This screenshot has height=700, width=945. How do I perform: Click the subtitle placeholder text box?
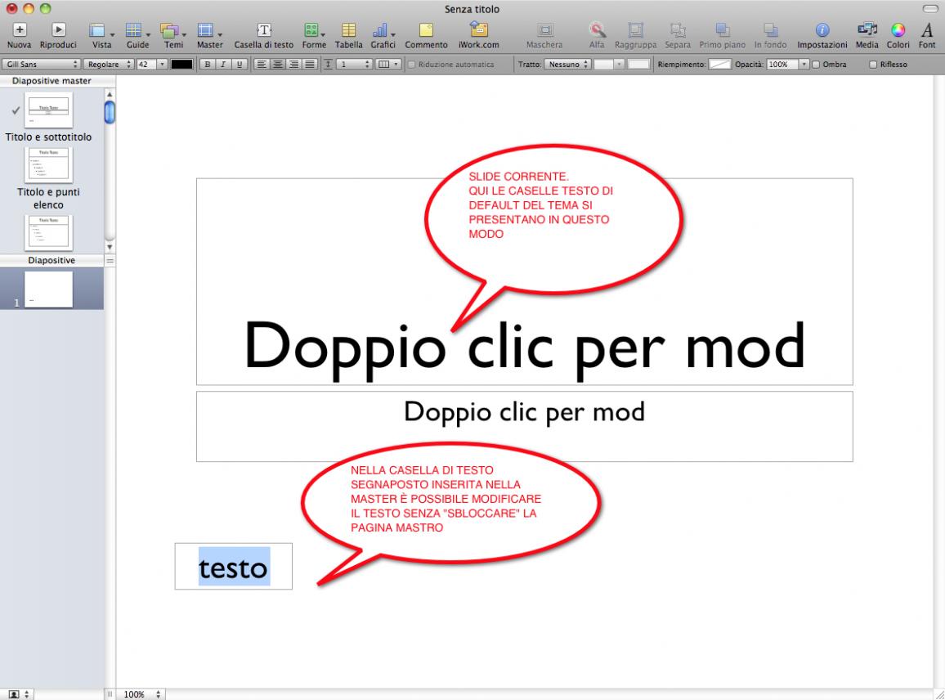point(524,426)
